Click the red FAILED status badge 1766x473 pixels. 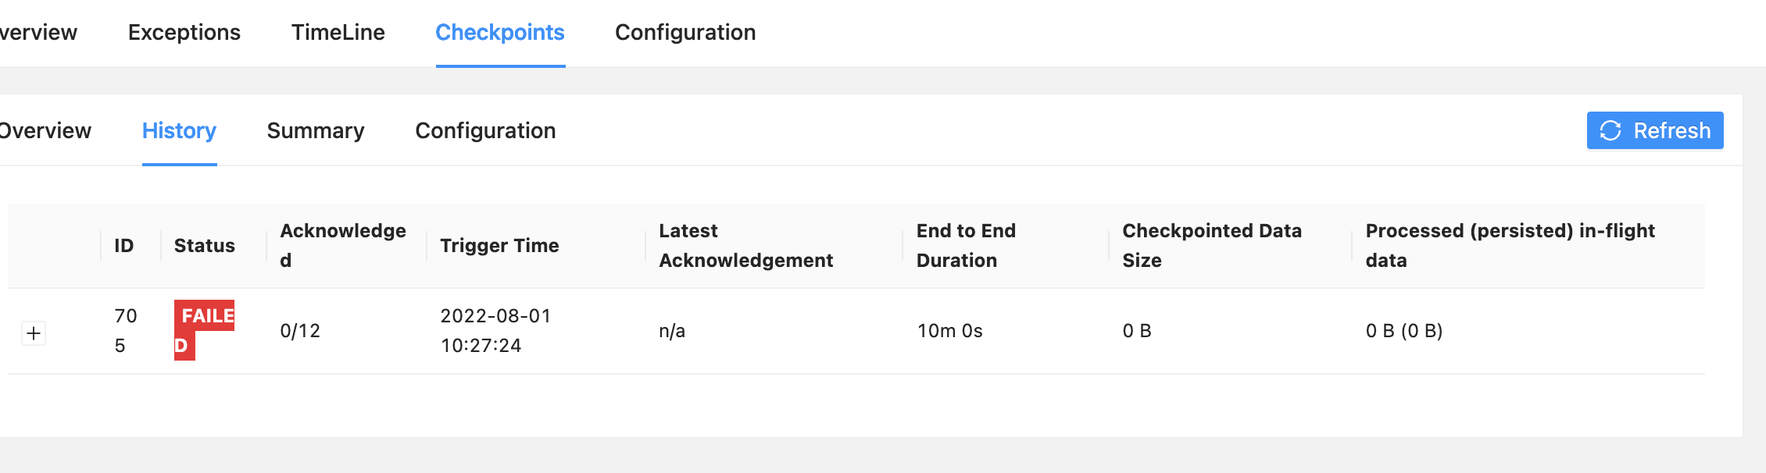point(204,330)
